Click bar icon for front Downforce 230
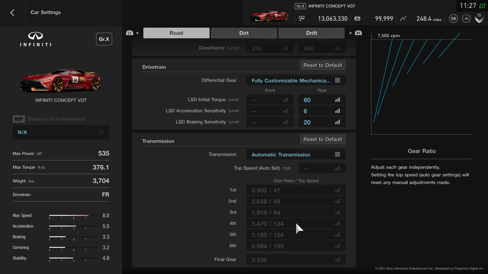The width and height of the screenshot is (488, 274). [x=286, y=48]
